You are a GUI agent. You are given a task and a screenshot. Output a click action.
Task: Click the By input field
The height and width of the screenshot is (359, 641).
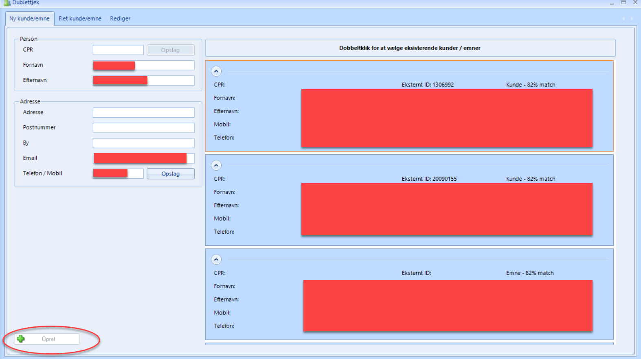tap(144, 143)
